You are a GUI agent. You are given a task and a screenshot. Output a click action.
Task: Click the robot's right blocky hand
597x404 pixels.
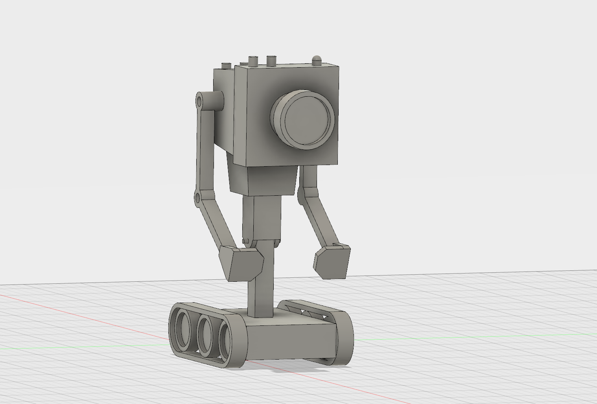click(332, 261)
